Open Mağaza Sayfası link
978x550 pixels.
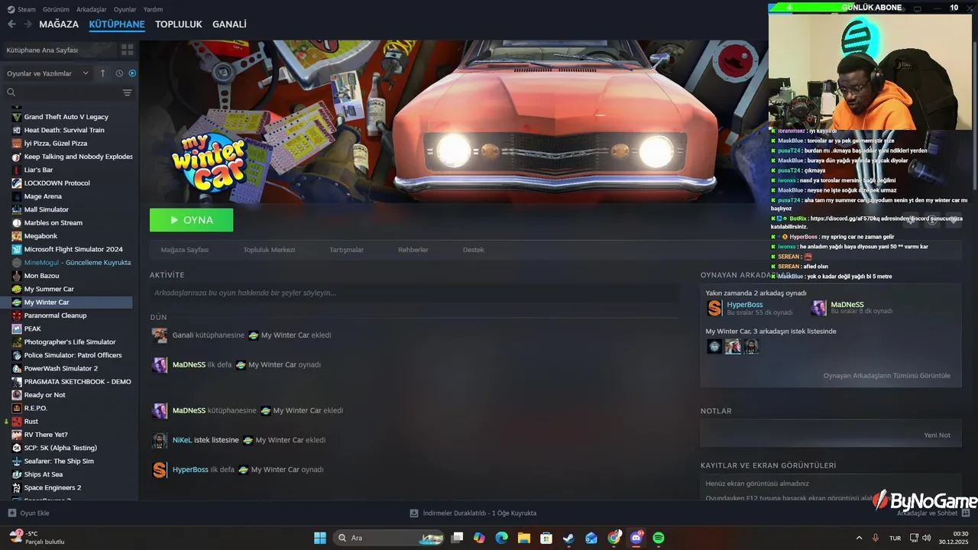[x=184, y=250]
